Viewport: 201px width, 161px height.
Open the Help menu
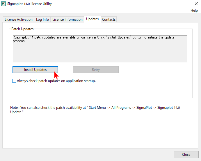point(194,10)
